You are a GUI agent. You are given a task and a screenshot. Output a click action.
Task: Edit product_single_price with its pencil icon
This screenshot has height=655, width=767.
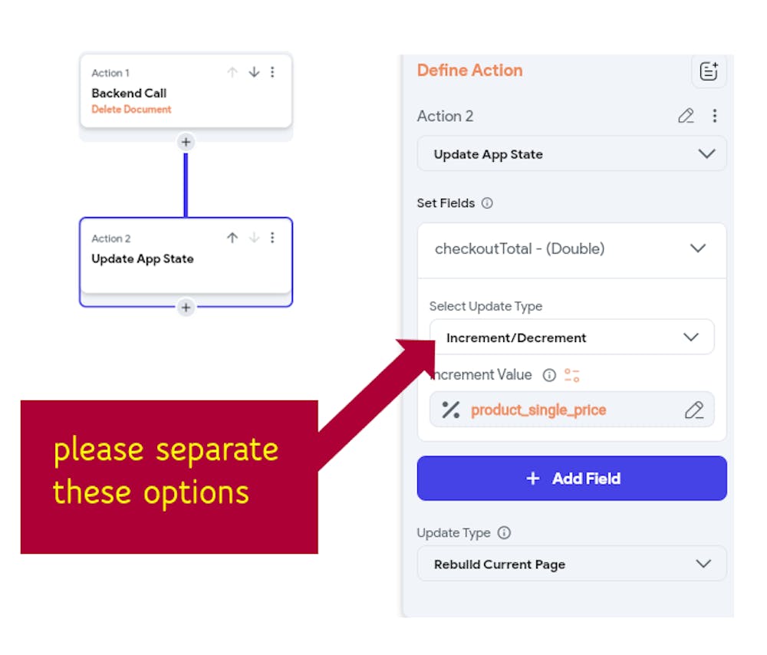[x=694, y=410]
